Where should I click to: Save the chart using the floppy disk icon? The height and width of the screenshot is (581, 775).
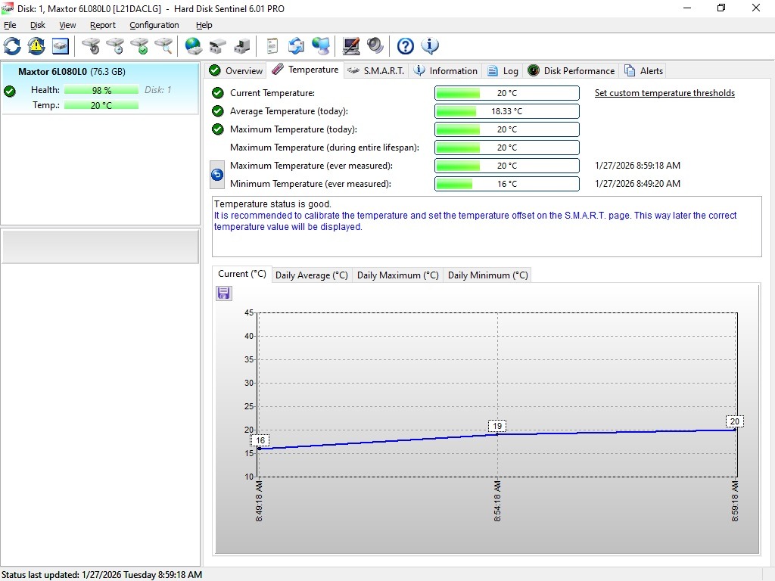224,294
